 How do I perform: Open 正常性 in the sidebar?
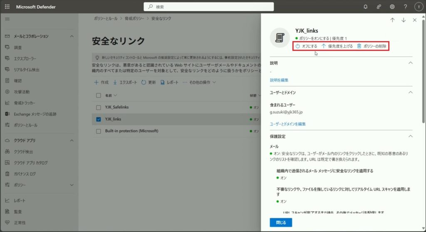click(20, 222)
